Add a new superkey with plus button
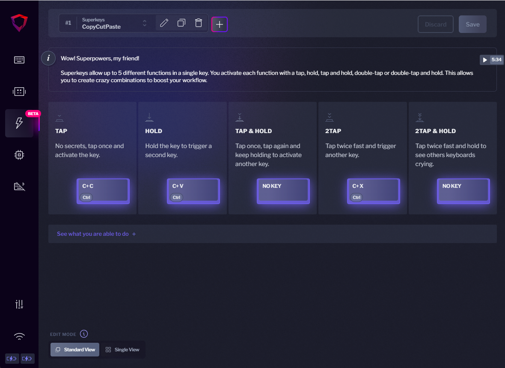The height and width of the screenshot is (368, 505). 219,24
